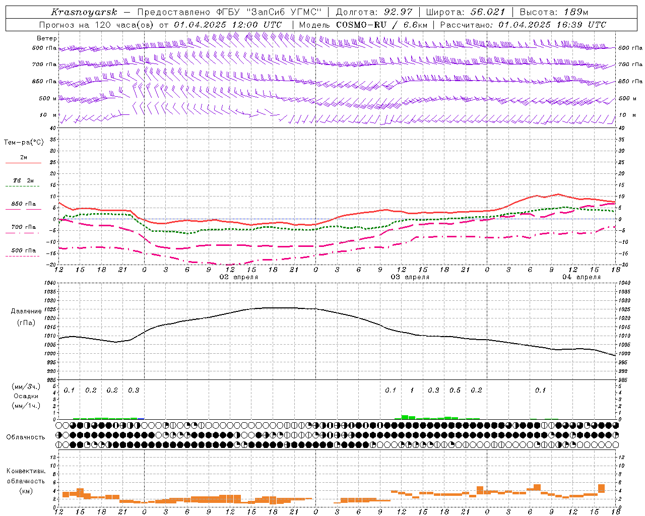Click the 'Широта: 56.021' header value

pos(466,12)
